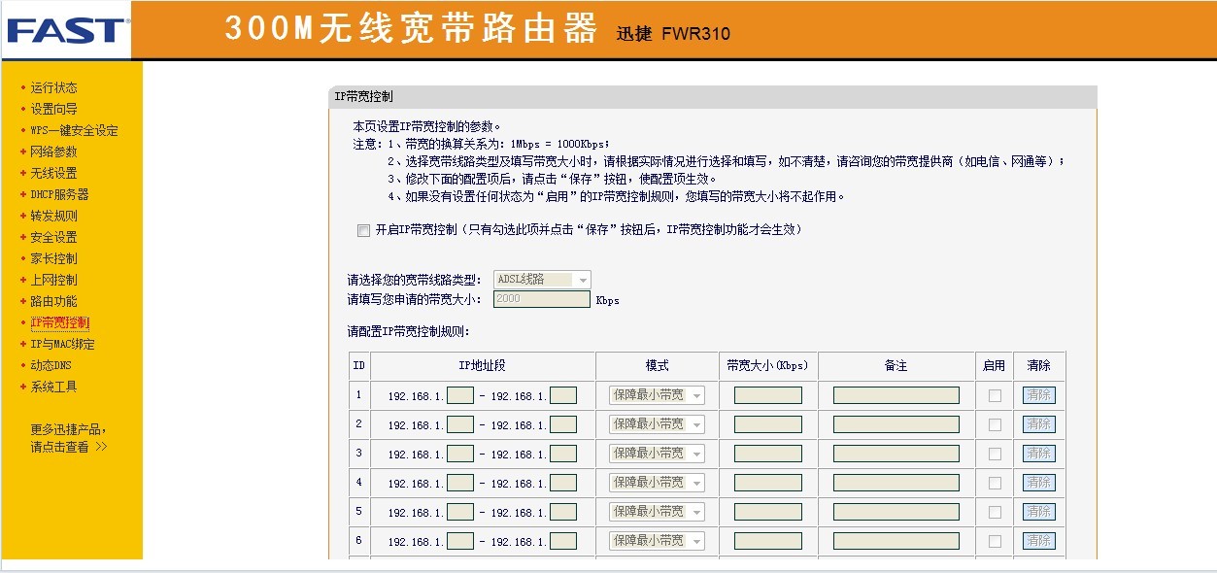Open the 上网控制 access control page
The width and height of the screenshot is (1217, 573).
[x=53, y=280]
